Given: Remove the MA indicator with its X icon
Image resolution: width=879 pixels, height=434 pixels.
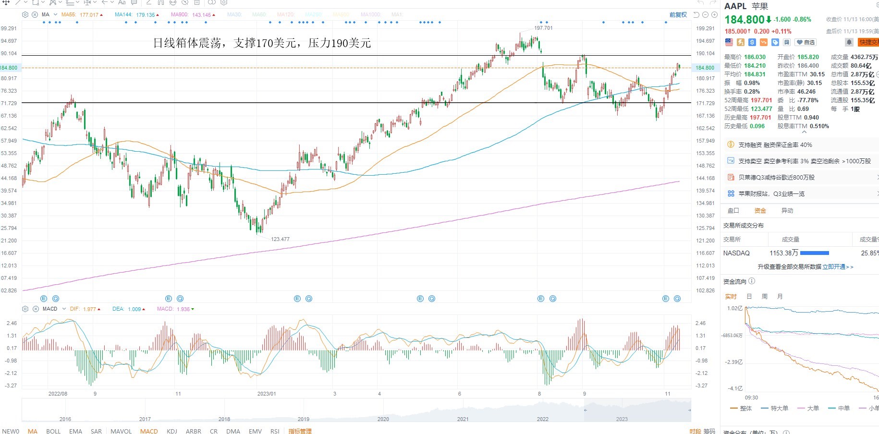Looking at the screenshot, I should (x=35, y=15).
